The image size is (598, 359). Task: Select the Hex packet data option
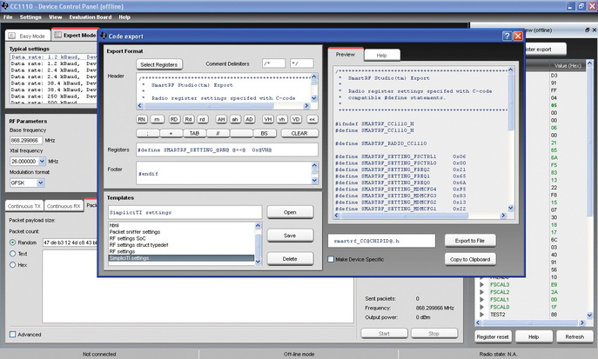[12, 264]
